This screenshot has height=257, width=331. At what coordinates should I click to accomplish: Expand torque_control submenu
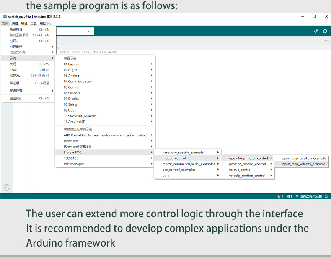[x=247, y=170]
